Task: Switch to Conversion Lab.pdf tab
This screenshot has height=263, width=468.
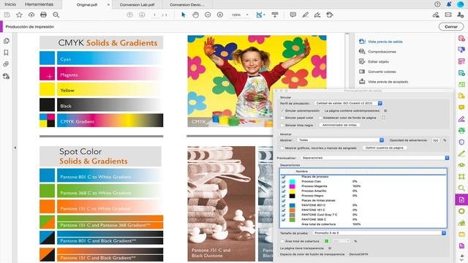Action: click(137, 5)
